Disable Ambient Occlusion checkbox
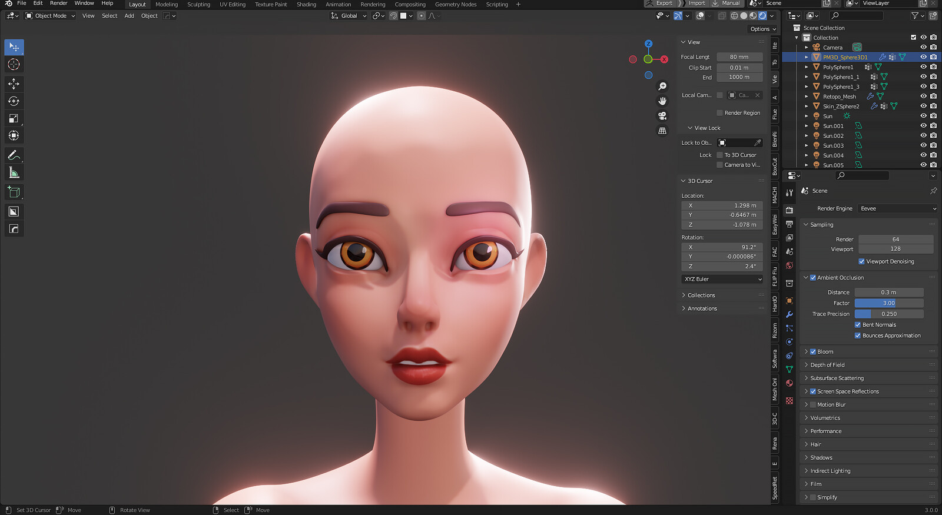 pyautogui.click(x=813, y=278)
